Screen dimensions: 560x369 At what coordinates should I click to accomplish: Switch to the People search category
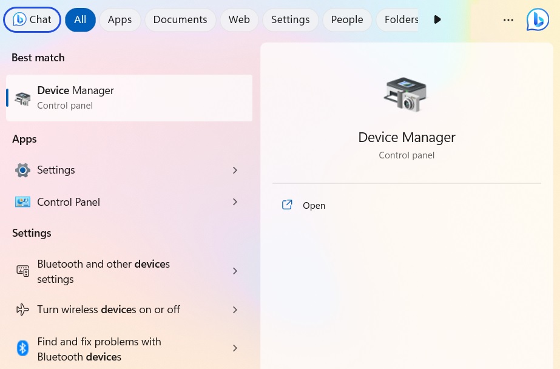point(346,19)
